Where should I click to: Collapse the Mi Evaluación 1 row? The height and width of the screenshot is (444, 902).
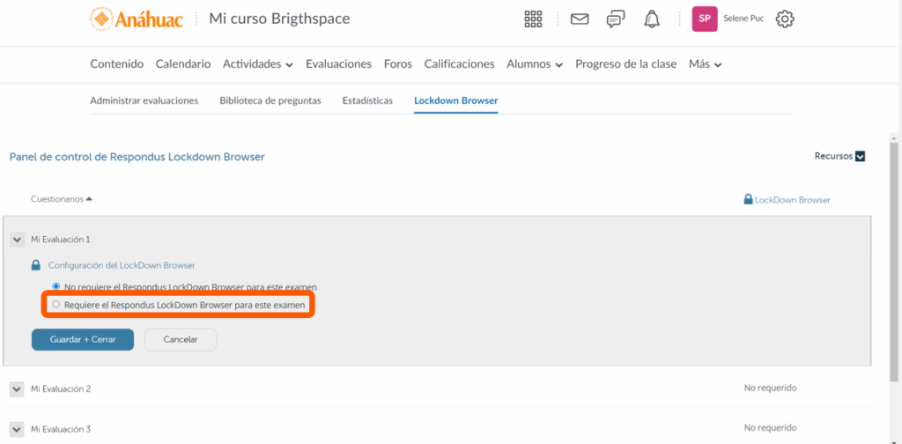coord(17,240)
